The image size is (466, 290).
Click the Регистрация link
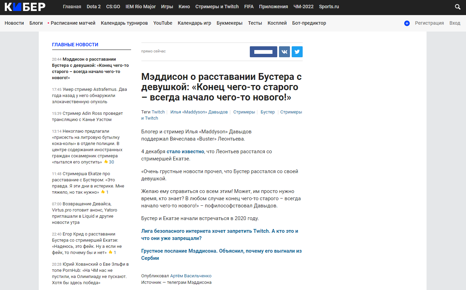[429, 23]
